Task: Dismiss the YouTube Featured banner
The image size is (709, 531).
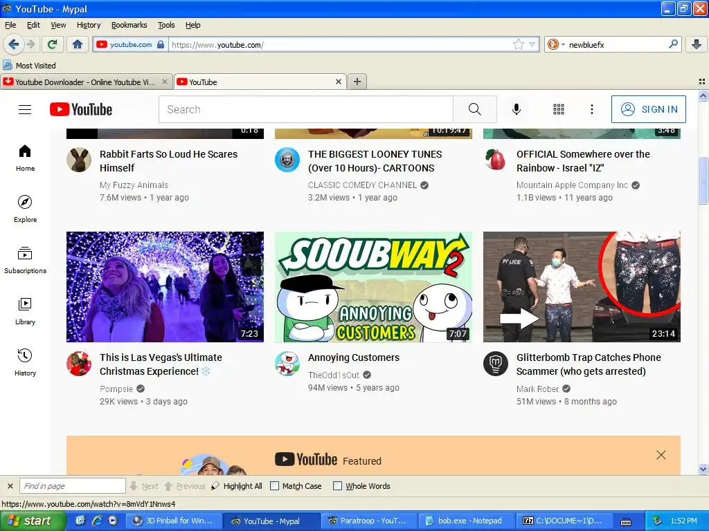Action: click(x=661, y=455)
